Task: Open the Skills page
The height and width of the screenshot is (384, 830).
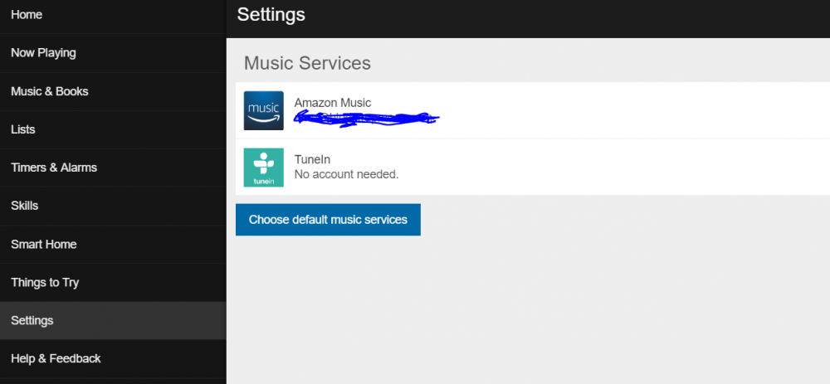Action: click(25, 206)
